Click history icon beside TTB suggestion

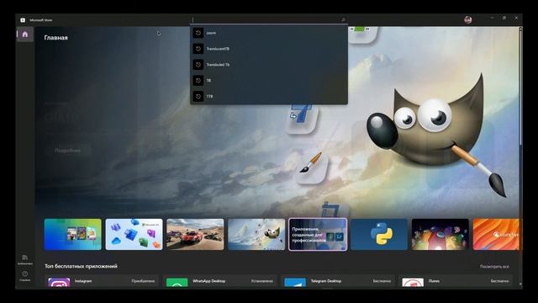point(198,96)
